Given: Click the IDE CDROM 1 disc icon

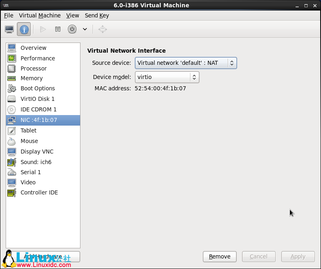Looking at the screenshot, I should (12, 109).
